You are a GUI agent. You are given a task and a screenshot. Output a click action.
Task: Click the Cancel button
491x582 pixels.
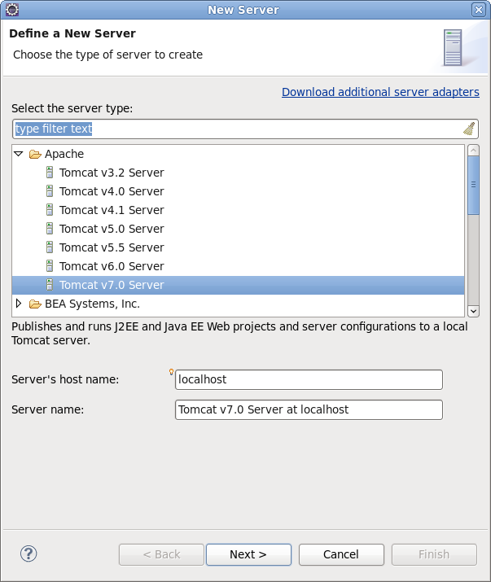(341, 554)
